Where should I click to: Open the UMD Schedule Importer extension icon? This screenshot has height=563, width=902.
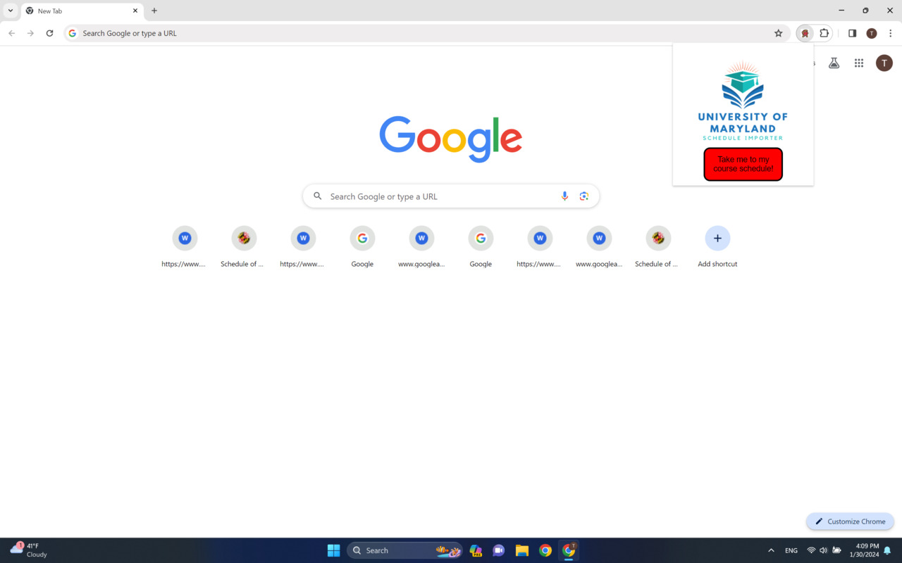(x=805, y=32)
